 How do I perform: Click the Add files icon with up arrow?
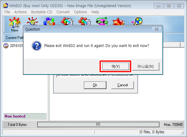coord(67,21)
